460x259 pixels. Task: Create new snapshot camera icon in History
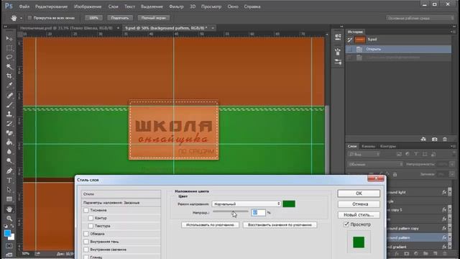coord(434,139)
